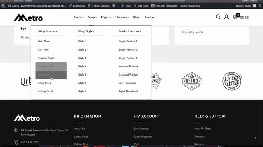Click the footer location pin icon

coord(16,131)
